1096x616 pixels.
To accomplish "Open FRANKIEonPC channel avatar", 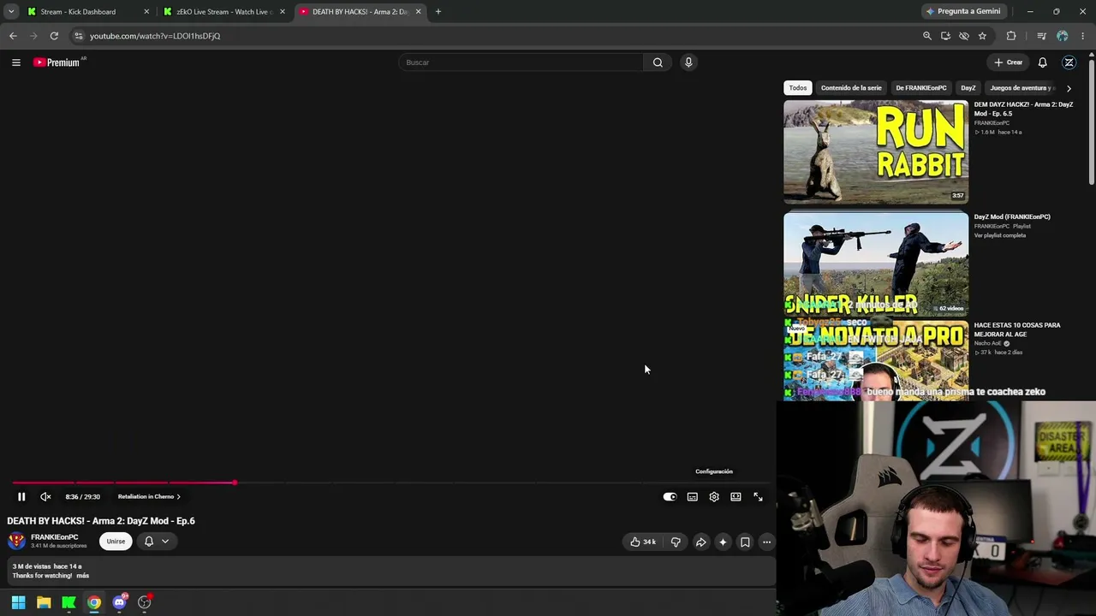I will click(16, 541).
